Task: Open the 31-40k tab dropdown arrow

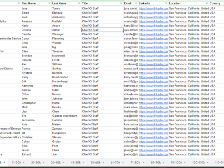Action: (64, 162)
